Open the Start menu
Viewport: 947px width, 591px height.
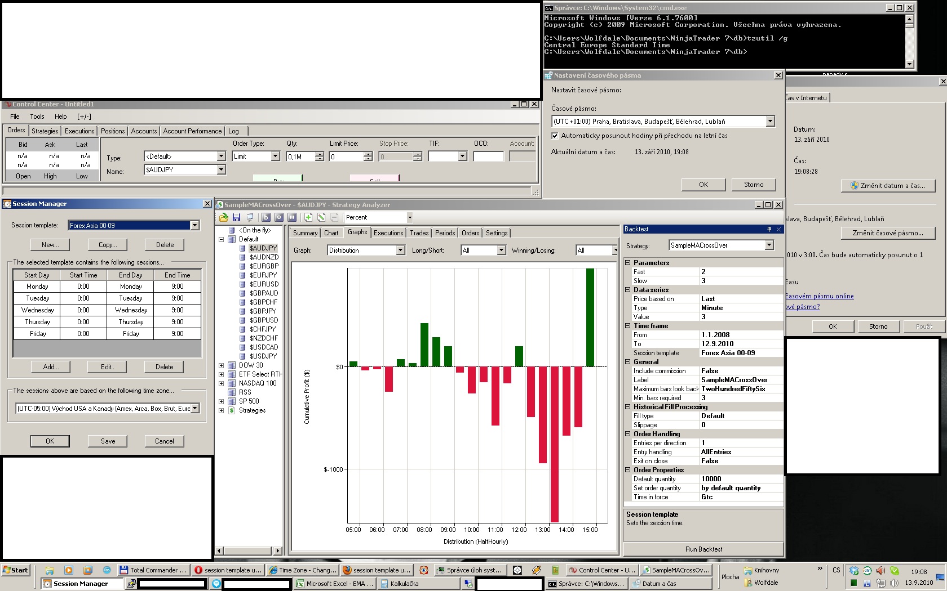[x=15, y=570]
